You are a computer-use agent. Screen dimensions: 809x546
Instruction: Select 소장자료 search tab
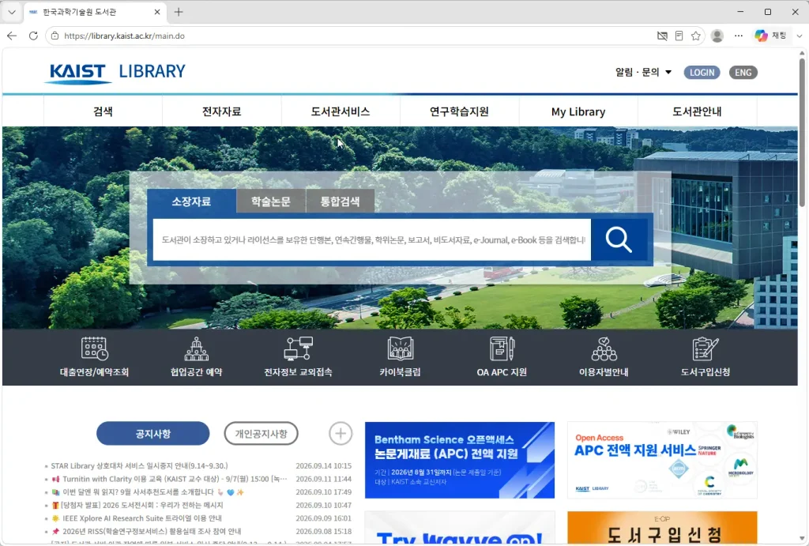click(191, 201)
